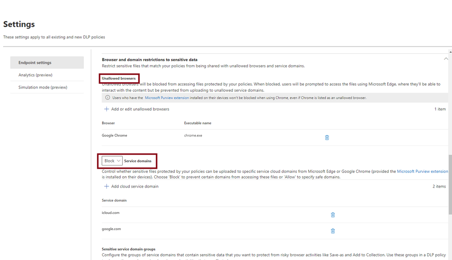Collapse the Browser and domain restrictions section
The width and height of the screenshot is (452, 260).
point(446,59)
